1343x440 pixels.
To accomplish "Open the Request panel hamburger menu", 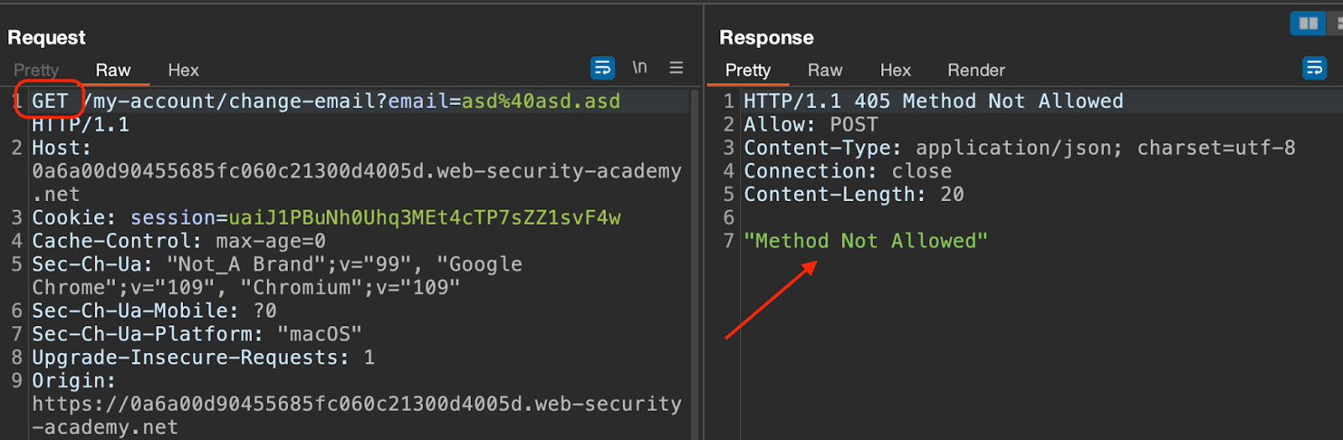I will 676,68.
